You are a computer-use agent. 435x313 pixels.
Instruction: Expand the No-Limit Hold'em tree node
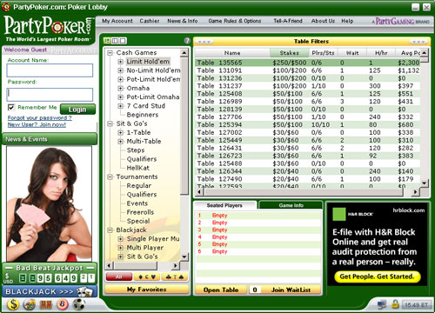click(x=120, y=70)
